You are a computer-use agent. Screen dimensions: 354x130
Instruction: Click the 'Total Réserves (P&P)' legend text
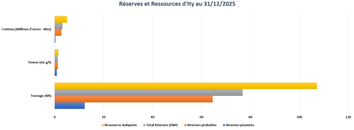click(x=162, y=125)
